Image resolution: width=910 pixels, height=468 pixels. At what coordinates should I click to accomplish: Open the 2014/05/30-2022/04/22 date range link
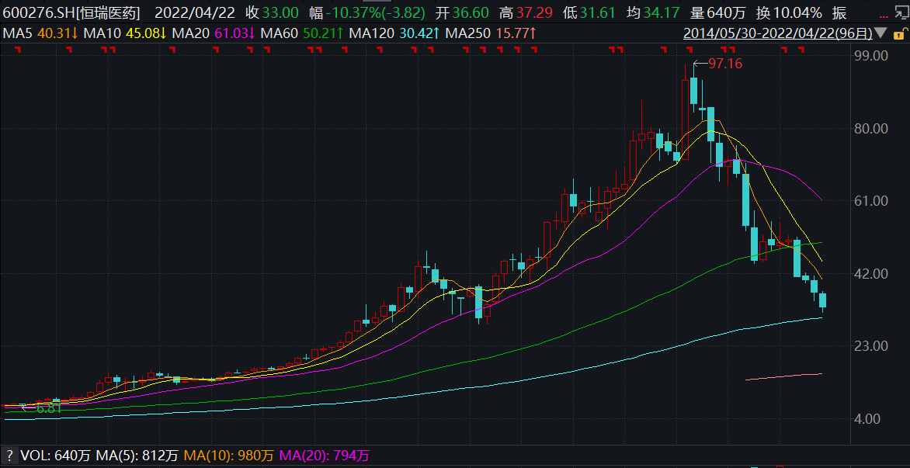pos(778,33)
